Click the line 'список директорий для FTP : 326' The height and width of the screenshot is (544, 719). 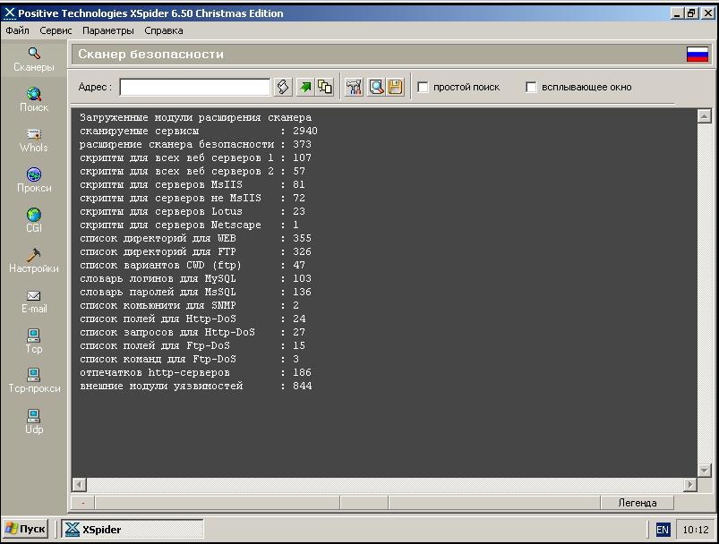195,251
